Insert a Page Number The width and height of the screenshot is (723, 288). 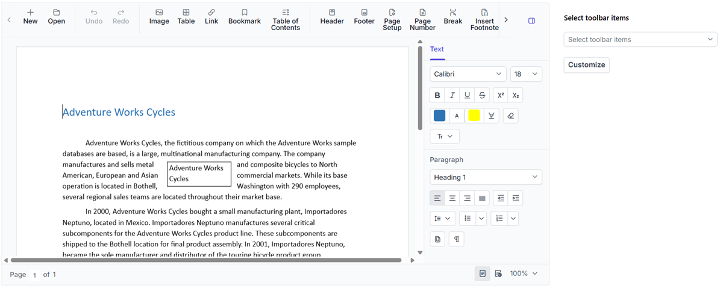click(422, 20)
